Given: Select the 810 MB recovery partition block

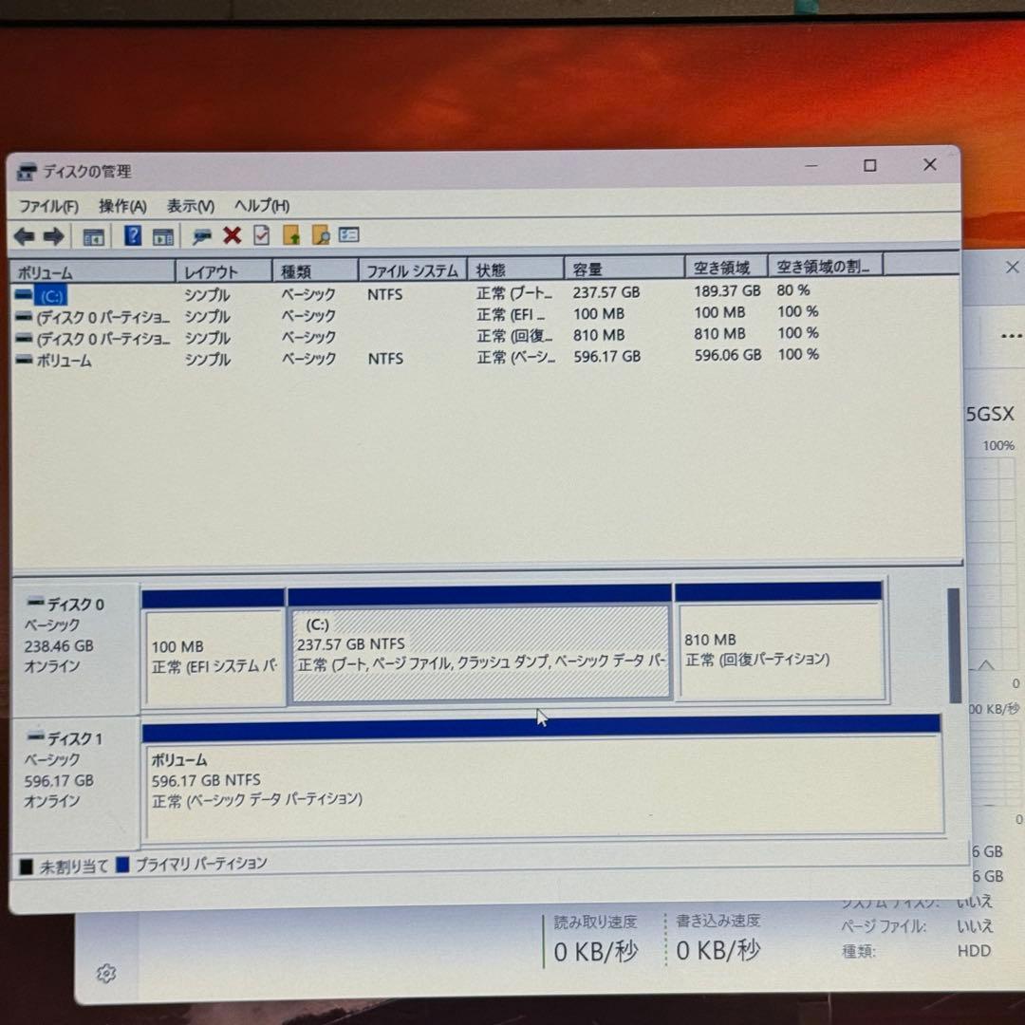Looking at the screenshot, I should (780, 642).
